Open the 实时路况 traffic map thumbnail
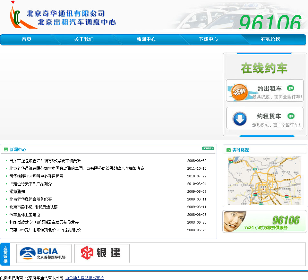This screenshot has width=308, height=280. click(264, 181)
